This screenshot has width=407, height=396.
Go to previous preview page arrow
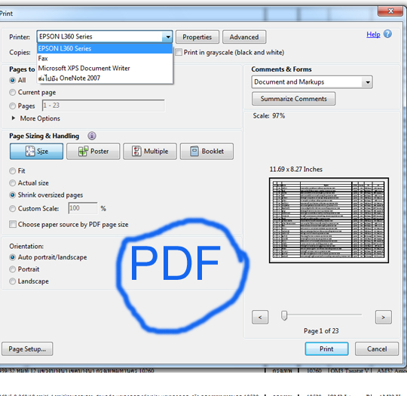pyautogui.click(x=260, y=317)
